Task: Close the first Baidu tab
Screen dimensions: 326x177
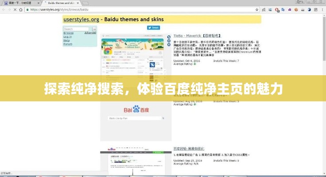Action: (38, 3)
